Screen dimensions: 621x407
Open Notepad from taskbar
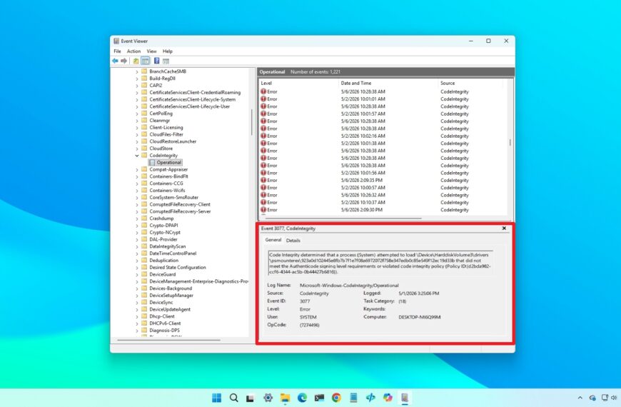click(x=353, y=398)
